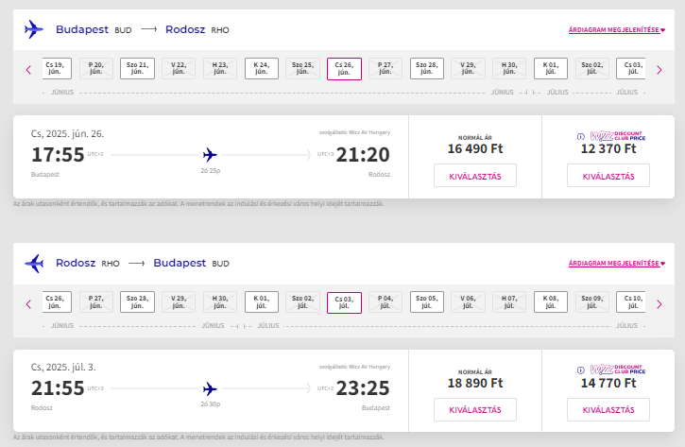Image resolution: width=685 pixels, height=447 pixels.
Task: Click the return Rodosz–Budapest airplane icon
Action: [34, 263]
